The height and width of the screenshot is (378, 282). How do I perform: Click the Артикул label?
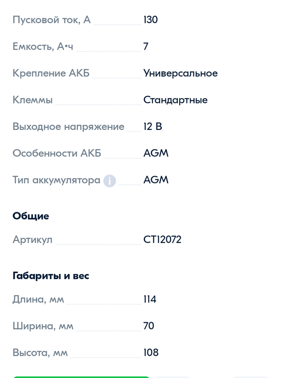coord(33,240)
